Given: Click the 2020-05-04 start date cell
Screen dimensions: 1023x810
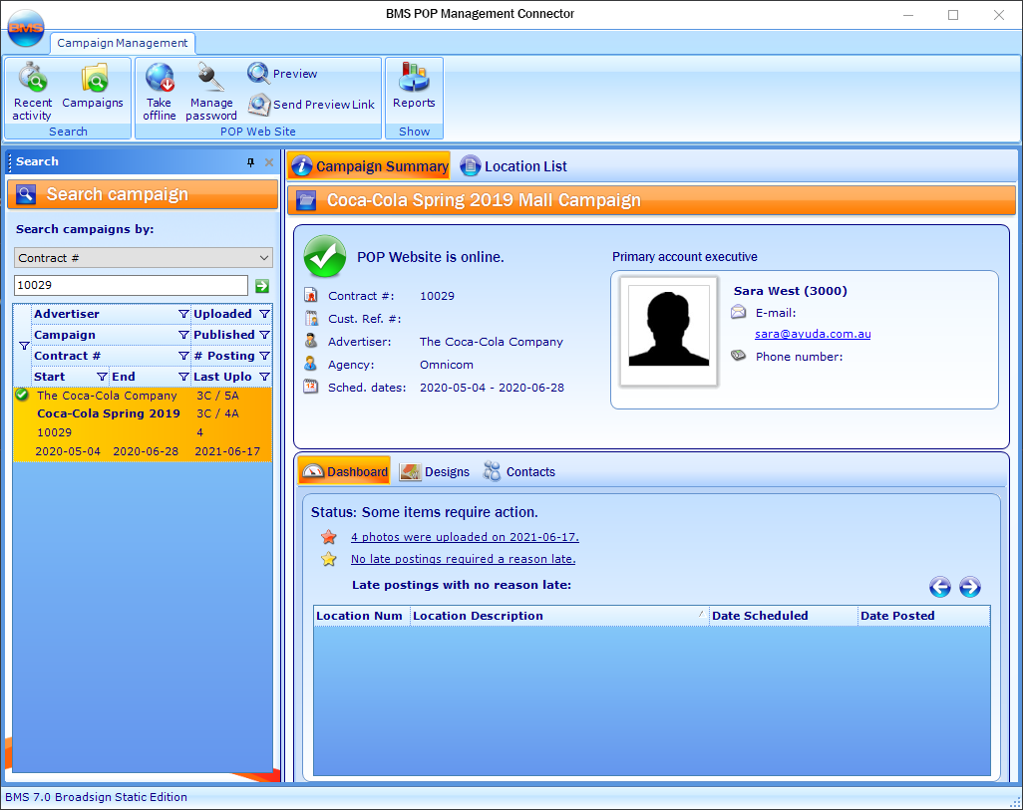Looking at the screenshot, I should pyautogui.click(x=68, y=451).
